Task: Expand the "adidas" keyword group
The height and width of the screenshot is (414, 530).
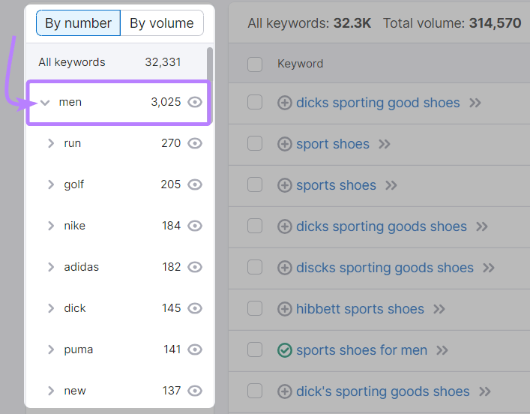Action: click(51, 267)
